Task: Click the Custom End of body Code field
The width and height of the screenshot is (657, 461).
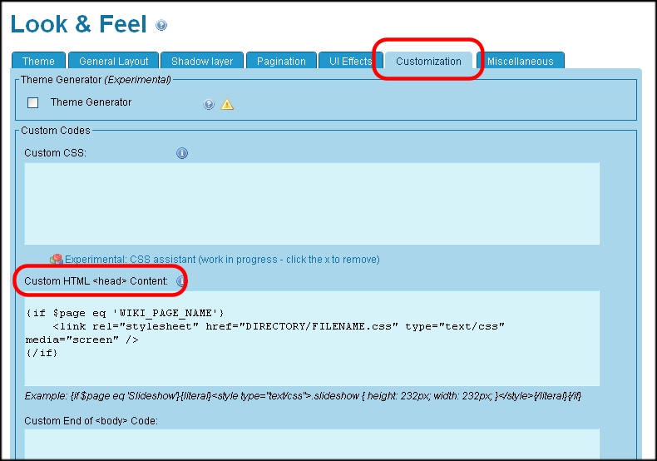Action: click(312, 444)
